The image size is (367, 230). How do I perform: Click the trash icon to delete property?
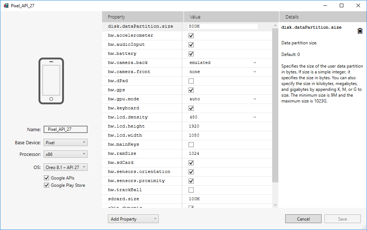pyautogui.click(x=360, y=31)
